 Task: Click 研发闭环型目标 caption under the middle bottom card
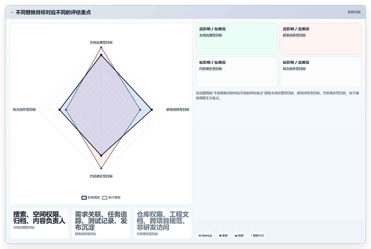(x=85, y=234)
